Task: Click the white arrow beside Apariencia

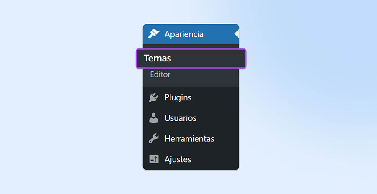Action: click(237, 34)
